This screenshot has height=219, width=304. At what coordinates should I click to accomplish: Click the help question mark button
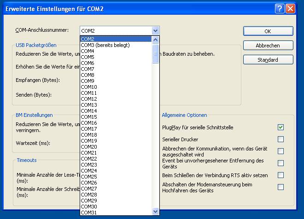[x=280, y=9]
